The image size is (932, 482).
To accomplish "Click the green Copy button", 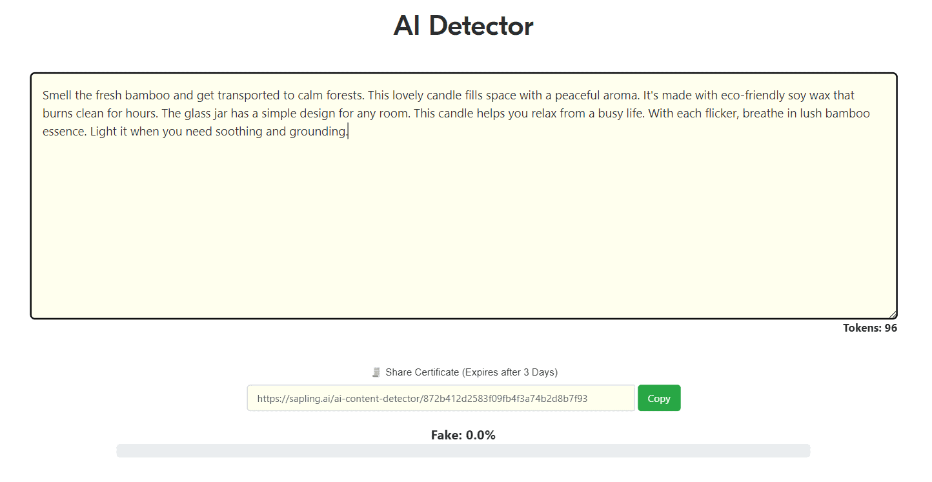I will pyautogui.click(x=659, y=398).
